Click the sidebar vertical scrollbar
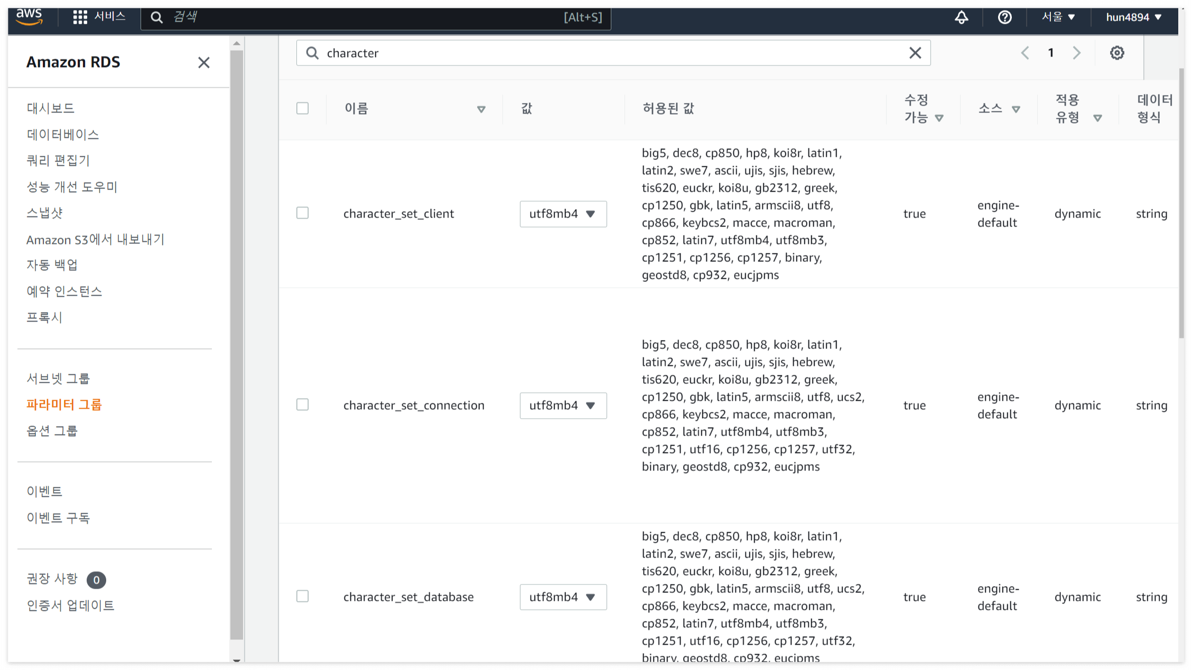1192x670 pixels. 237,343
